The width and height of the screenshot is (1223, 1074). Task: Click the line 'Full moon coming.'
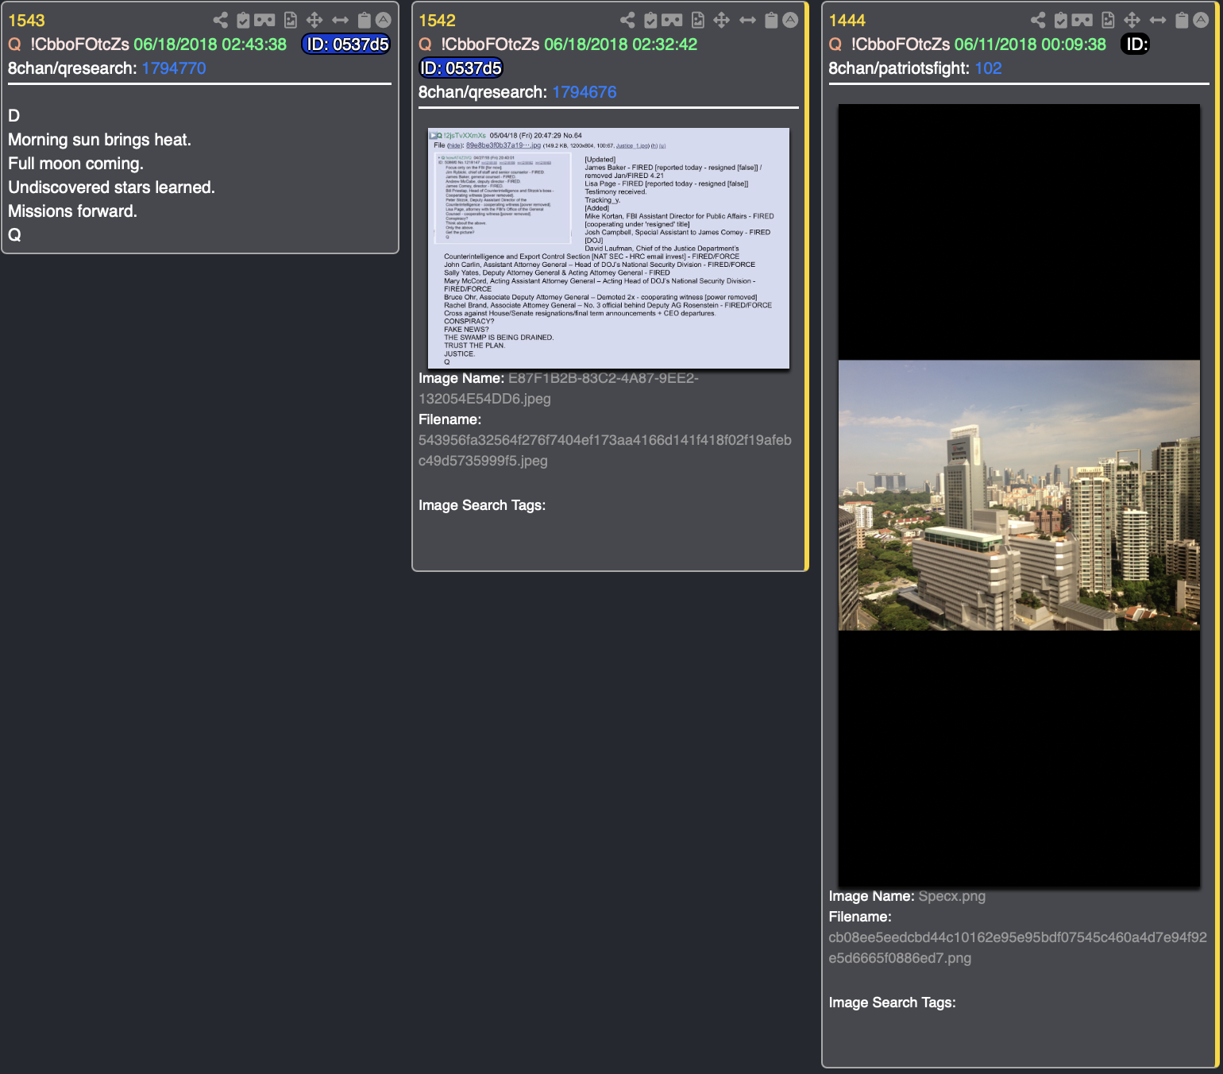pyautogui.click(x=76, y=164)
